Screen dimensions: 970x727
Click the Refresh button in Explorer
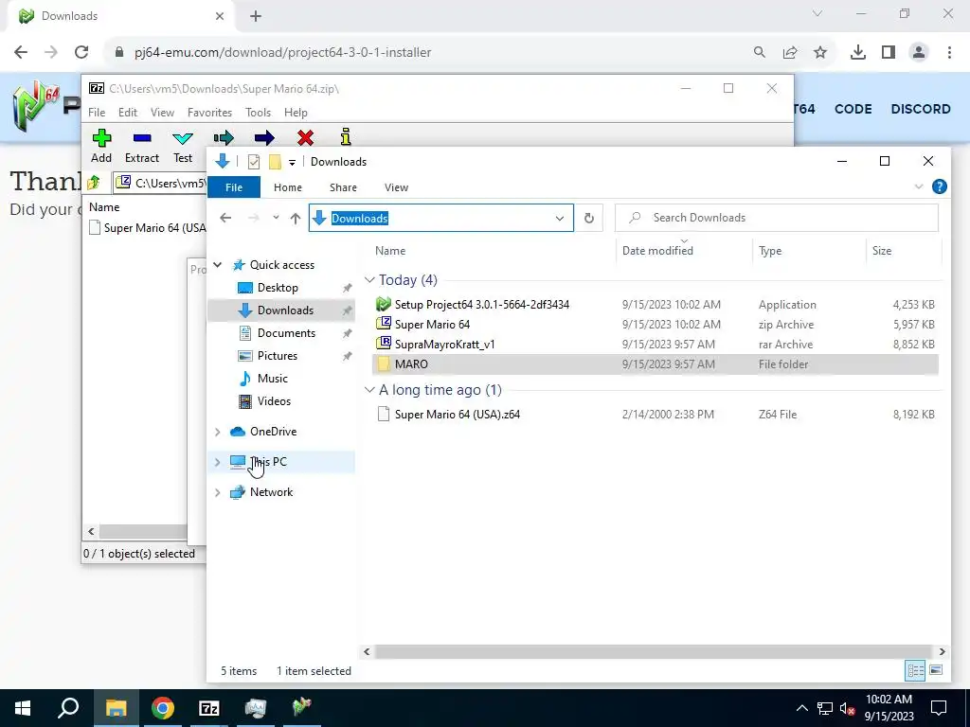coord(589,219)
